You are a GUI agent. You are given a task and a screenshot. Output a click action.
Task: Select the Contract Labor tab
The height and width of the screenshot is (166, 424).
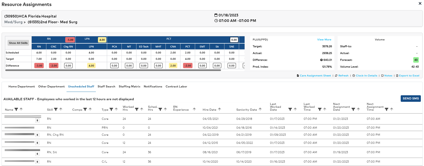tap(176, 87)
